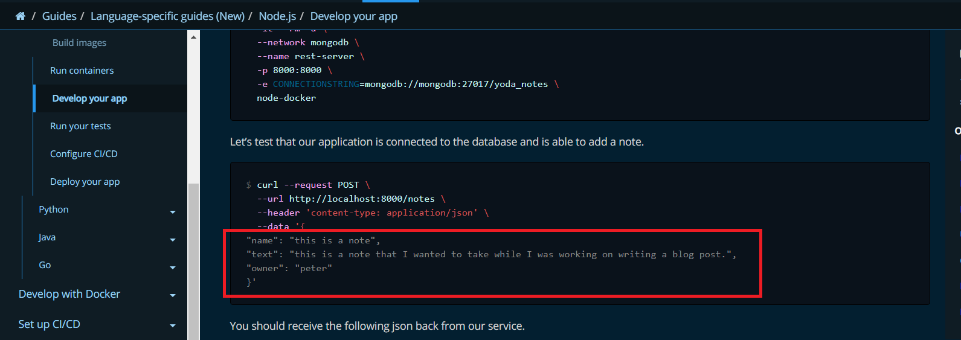The height and width of the screenshot is (340, 961).
Task: Open Develop with Docker section
Action: point(69,294)
